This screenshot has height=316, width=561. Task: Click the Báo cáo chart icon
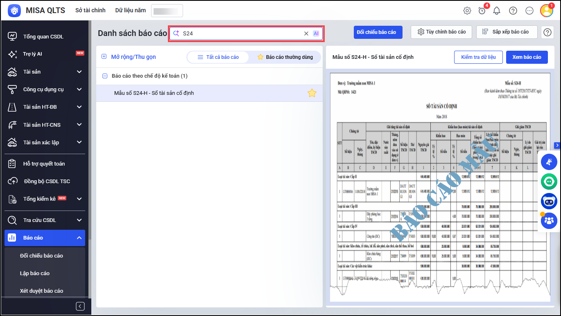click(12, 238)
